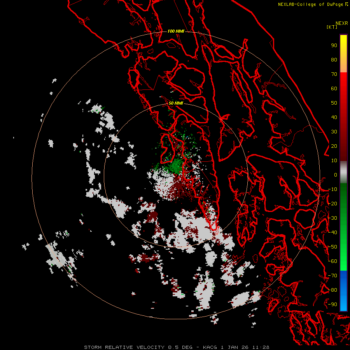Click the "70" value on velocity scale

pos(334,74)
